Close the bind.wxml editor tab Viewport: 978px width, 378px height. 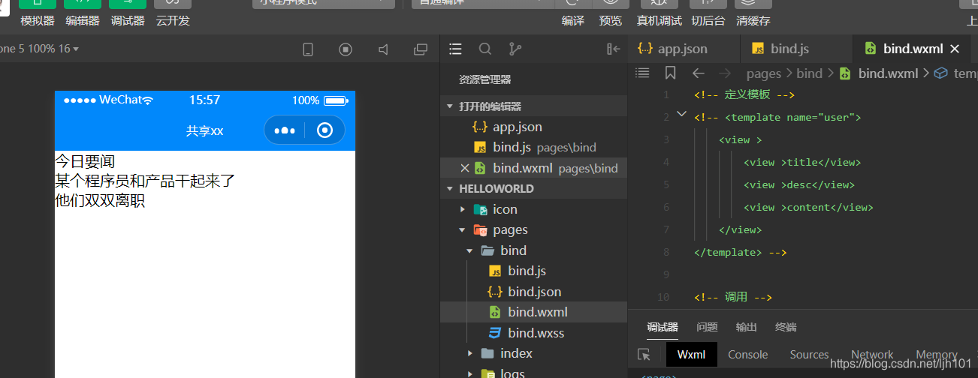(955, 49)
